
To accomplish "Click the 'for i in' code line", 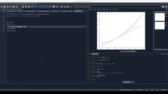I will coord(12,31).
